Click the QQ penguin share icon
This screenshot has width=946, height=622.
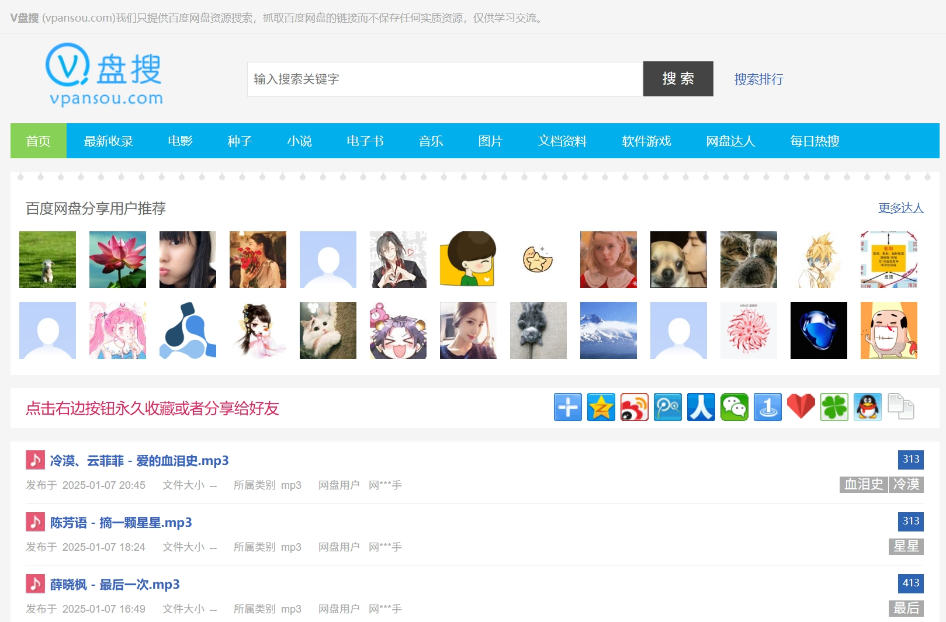tap(867, 407)
